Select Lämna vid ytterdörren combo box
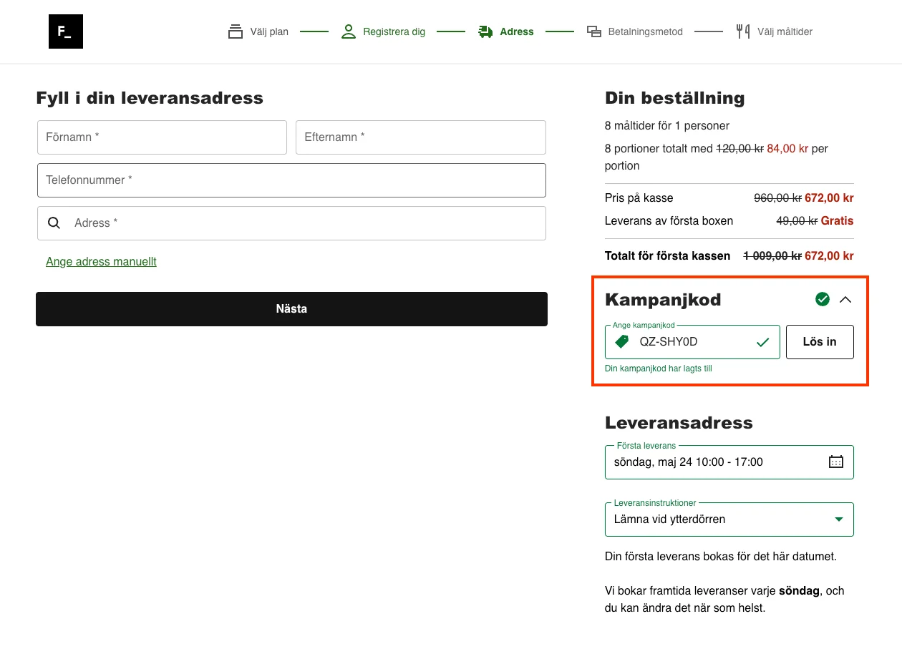Viewport: 902px width, 649px height. 729,519
